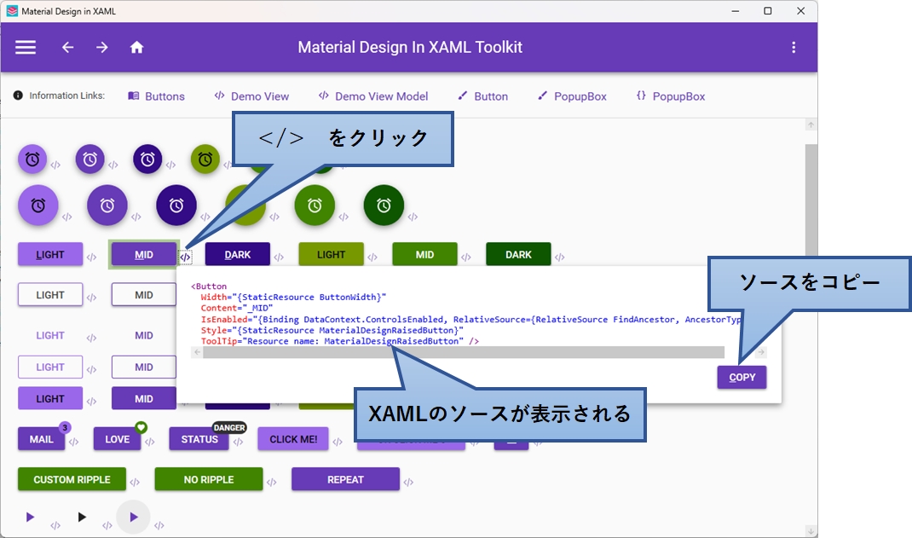
Task: Expand the code snippet beside the REPEAT button
Action: point(408,480)
